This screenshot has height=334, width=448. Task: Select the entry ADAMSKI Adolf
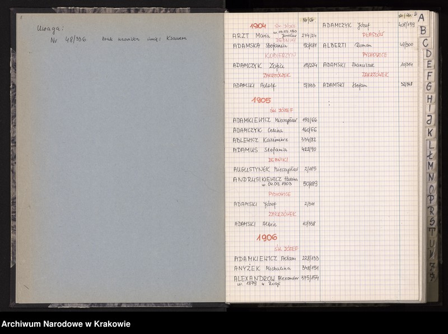click(255, 86)
